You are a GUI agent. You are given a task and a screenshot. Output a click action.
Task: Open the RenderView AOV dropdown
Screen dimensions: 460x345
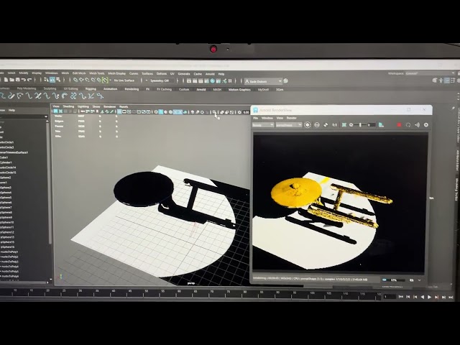pyautogui.click(x=263, y=125)
